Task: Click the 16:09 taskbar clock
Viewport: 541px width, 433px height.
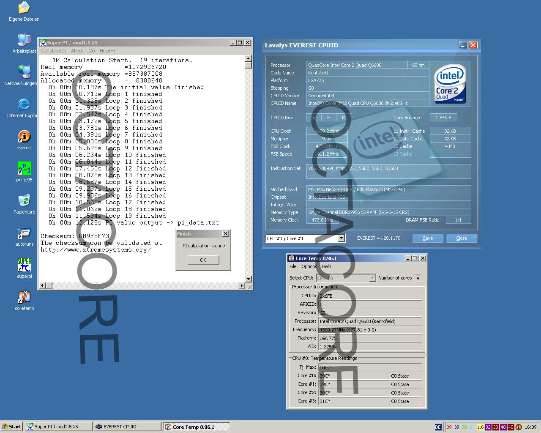Action: pos(530,427)
